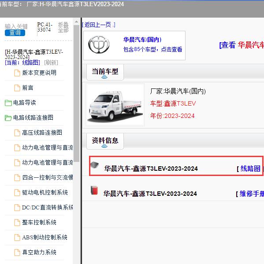Click the 年份:2023-2024 text

172,116
